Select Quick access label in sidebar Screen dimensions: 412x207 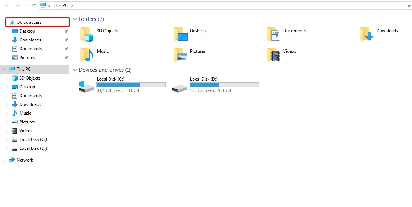29,22
